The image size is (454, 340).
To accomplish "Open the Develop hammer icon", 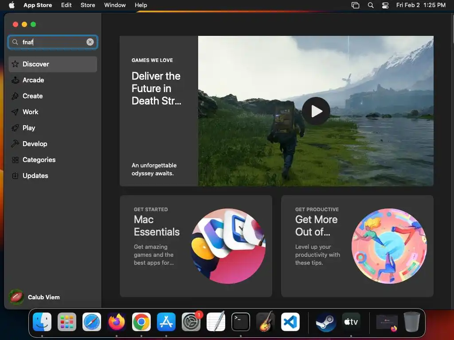I will 15,144.
